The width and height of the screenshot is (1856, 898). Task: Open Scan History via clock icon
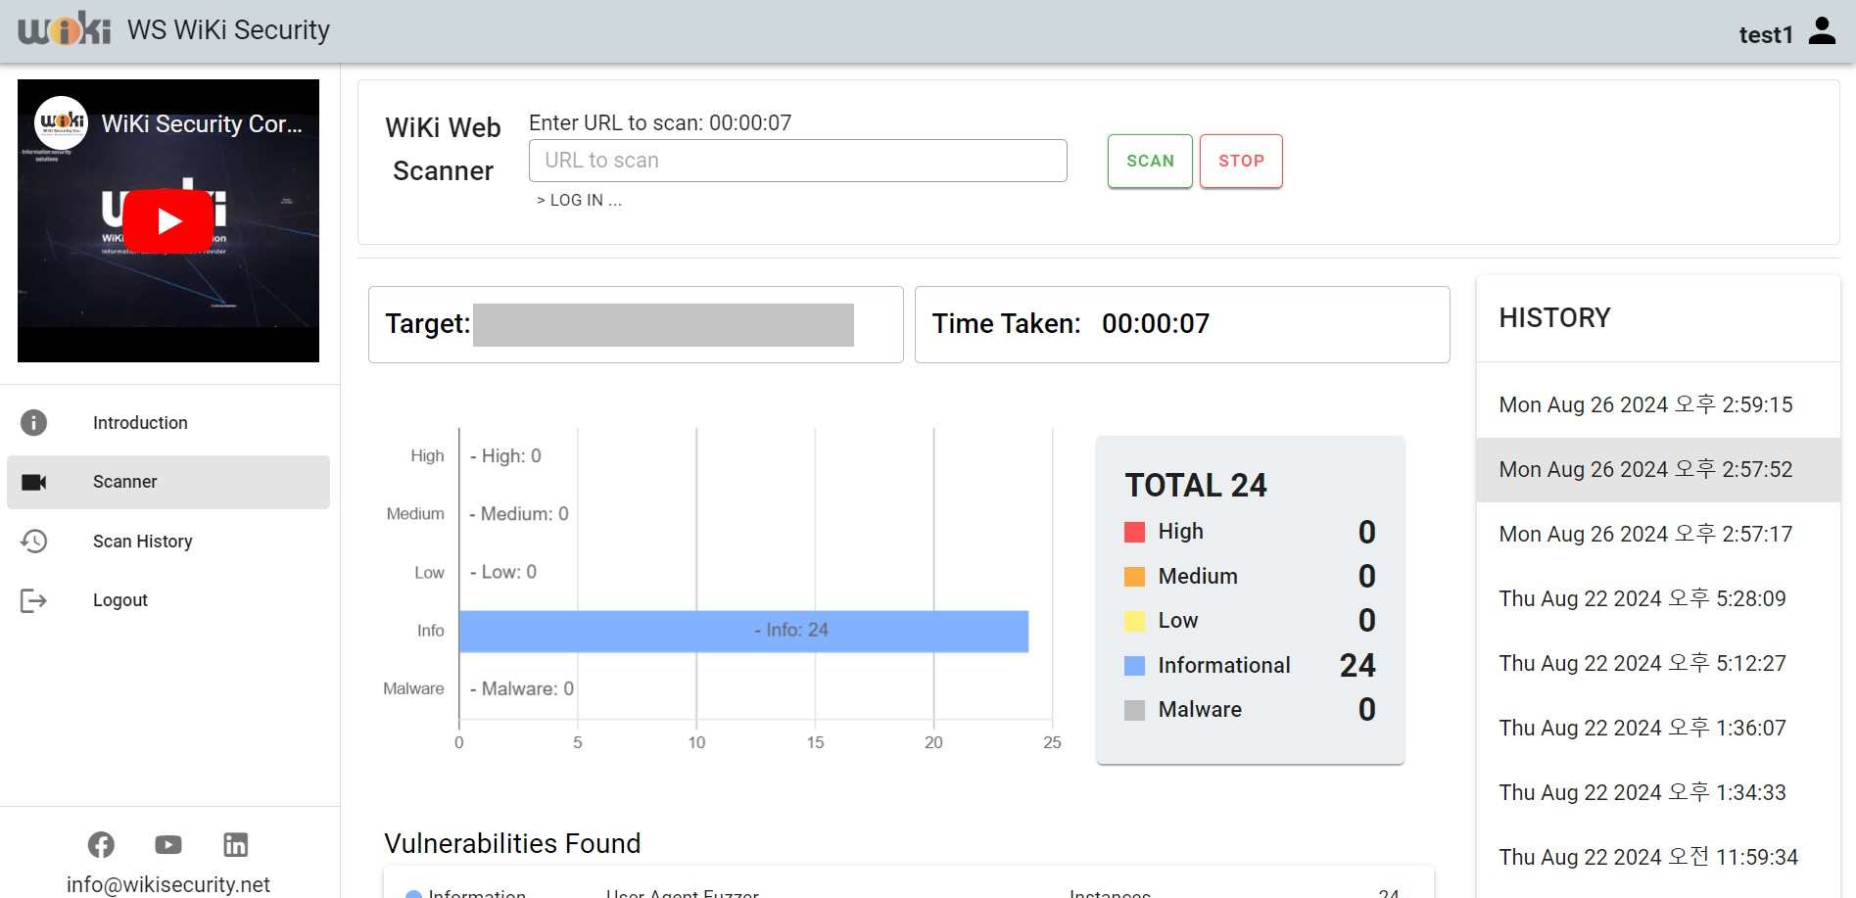coord(32,541)
